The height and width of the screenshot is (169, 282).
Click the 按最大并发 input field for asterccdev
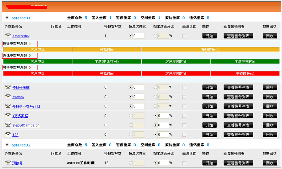click(x=138, y=36)
